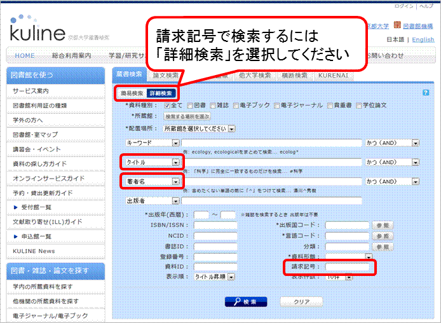The image size is (441, 323).
Task: Click the キーワード text input field
Action: tap(272, 143)
